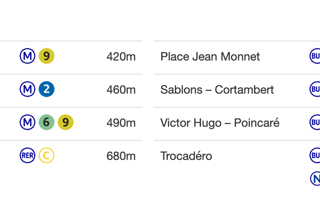
Task: Click the 460m distance label
Action: click(121, 90)
